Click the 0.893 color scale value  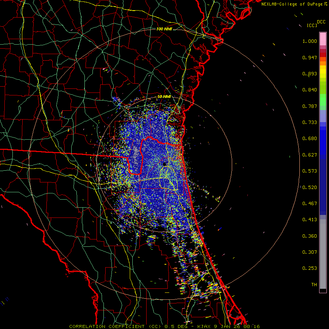[310, 73]
